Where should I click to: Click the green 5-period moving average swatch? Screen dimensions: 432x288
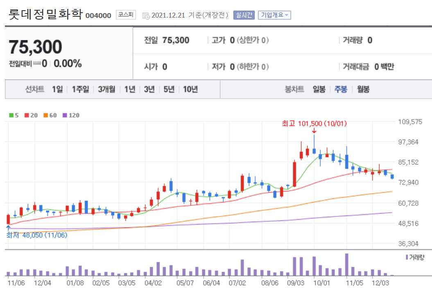point(11,115)
